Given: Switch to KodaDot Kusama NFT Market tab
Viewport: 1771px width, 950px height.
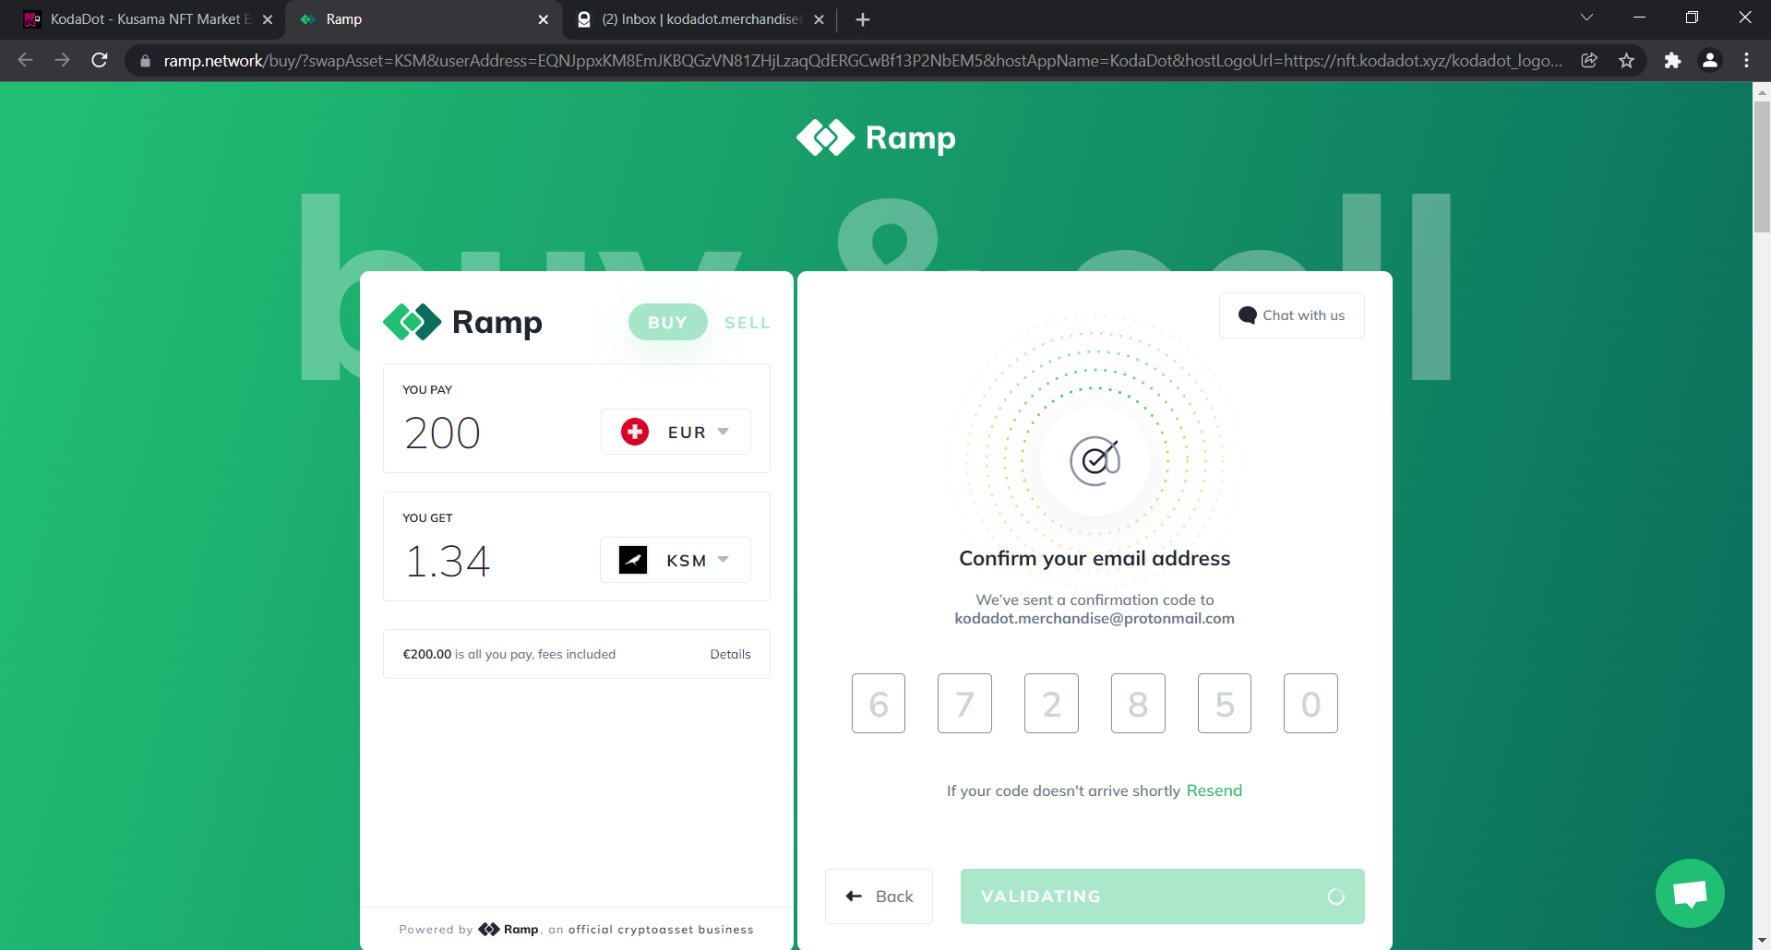Looking at the screenshot, I should [x=148, y=19].
